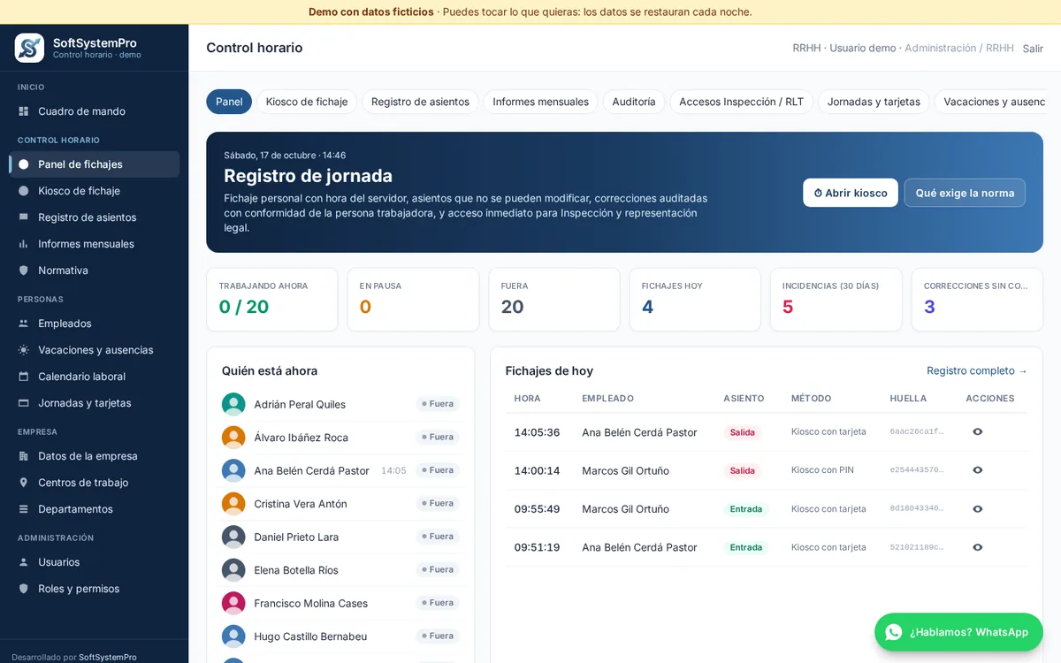Image resolution: width=1061 pixels, height=663 pixels.
Task: Click Kiosco con PIN method cell
Action: [822, 470]
